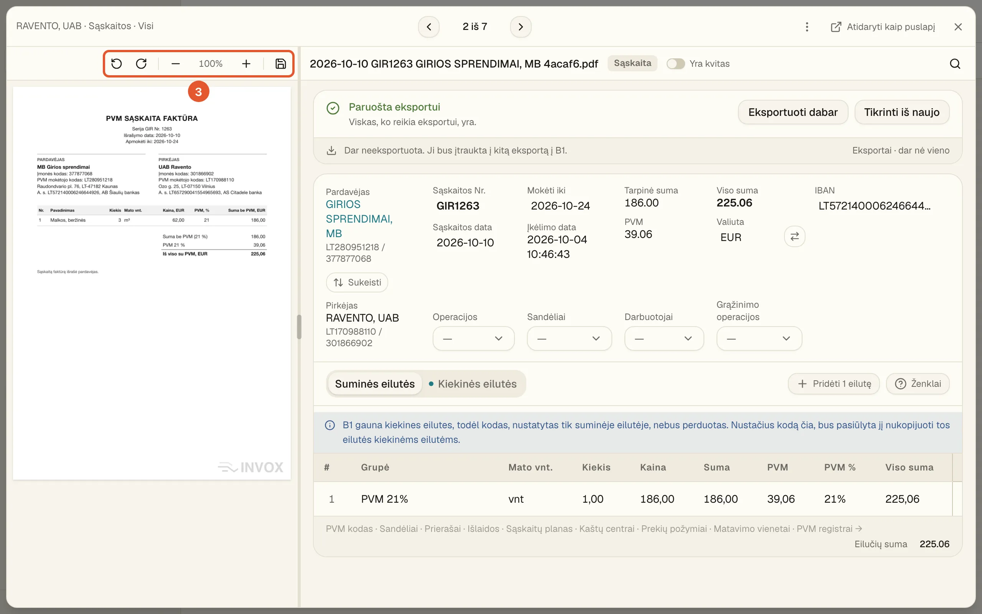This screenshot has height=614, width=982.
Task: Click Eksportuoti dabar button
Action: click(793, 112)
